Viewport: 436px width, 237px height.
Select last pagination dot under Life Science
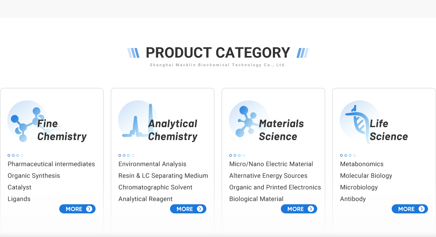(x=355, y=156)
